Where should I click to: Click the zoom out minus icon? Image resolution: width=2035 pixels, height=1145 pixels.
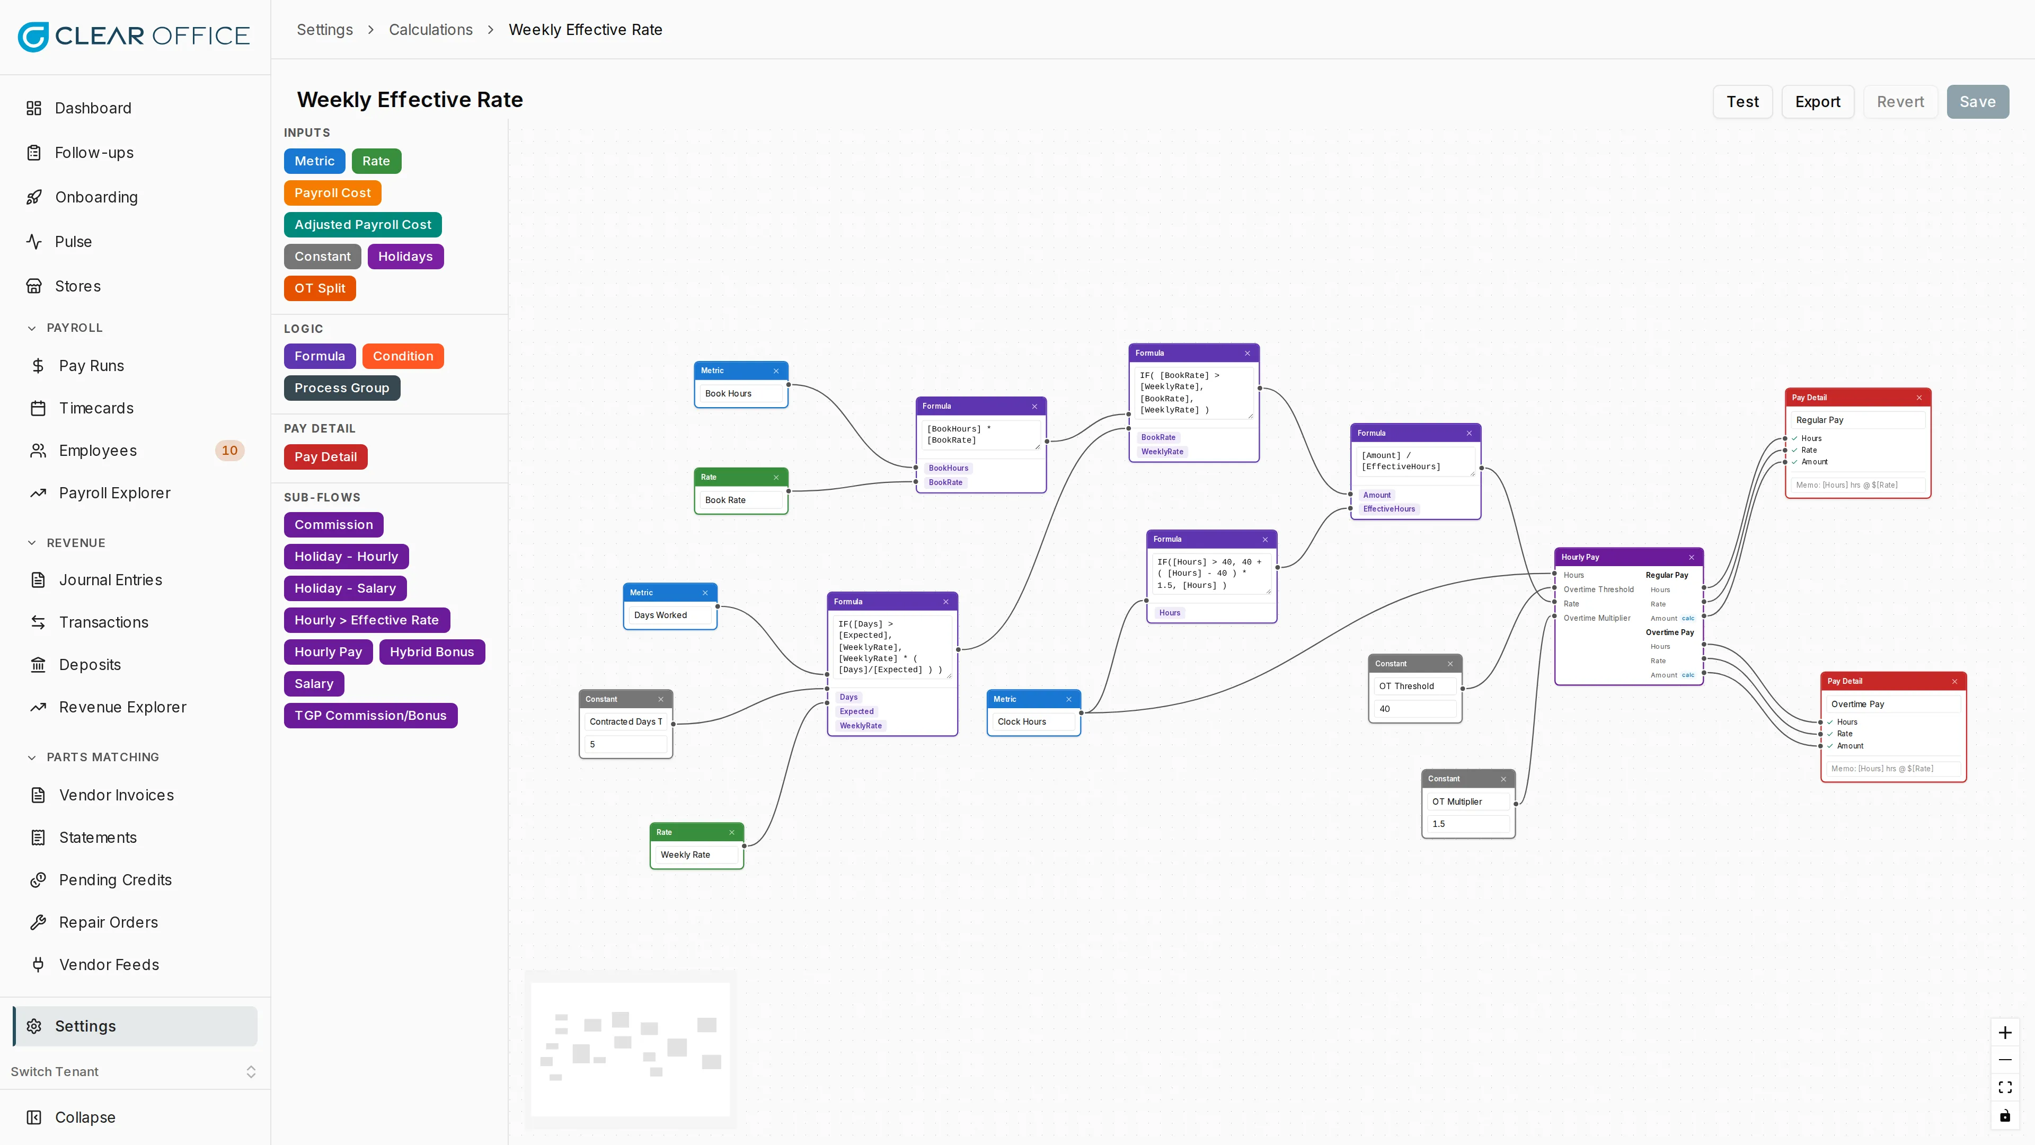click(2005, 1060)
